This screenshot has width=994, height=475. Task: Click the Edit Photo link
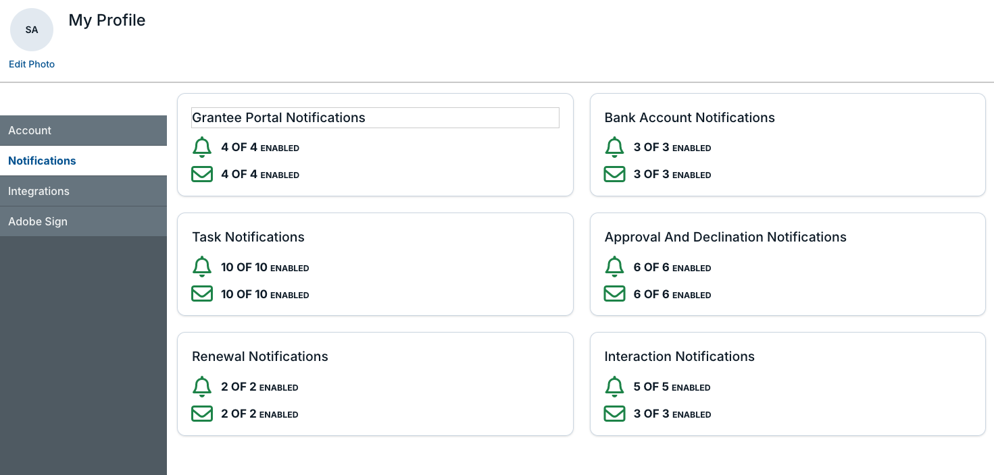[x=32, y=64]
